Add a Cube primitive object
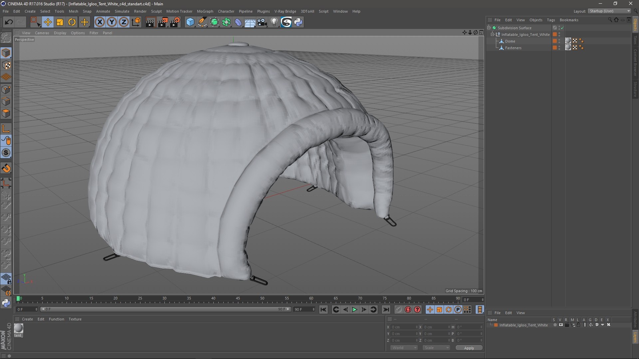Screen dimensions: 639x359 click(190, 22)
